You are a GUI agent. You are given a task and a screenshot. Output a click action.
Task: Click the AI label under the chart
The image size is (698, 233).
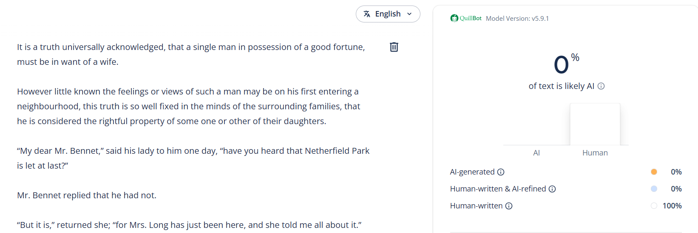[536, 153]
